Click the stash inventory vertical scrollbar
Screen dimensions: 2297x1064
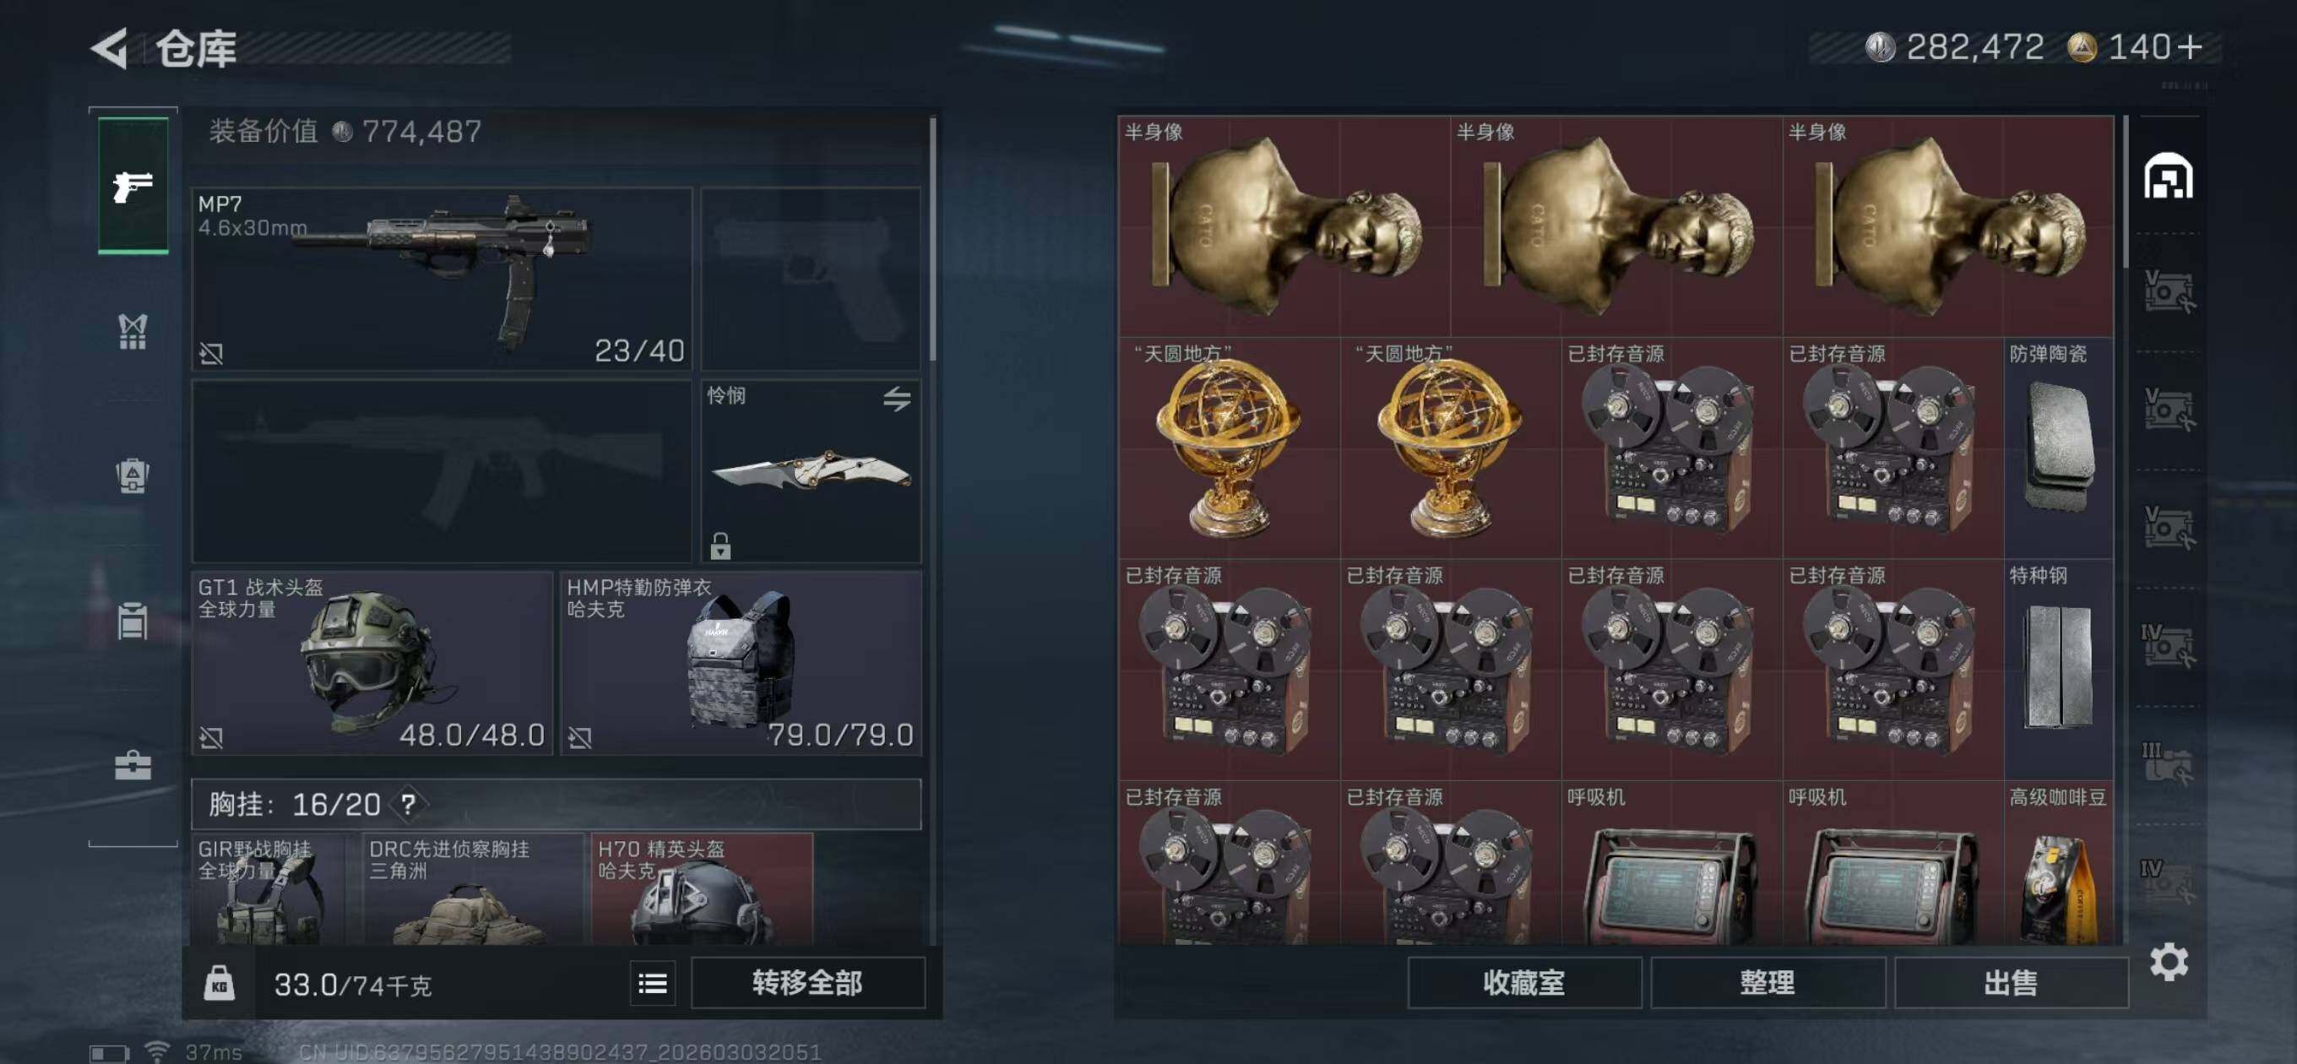pos(2126,192)
